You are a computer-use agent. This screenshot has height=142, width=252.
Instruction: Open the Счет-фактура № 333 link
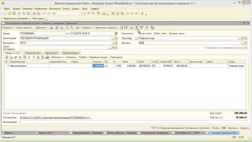tap(56, 118)
